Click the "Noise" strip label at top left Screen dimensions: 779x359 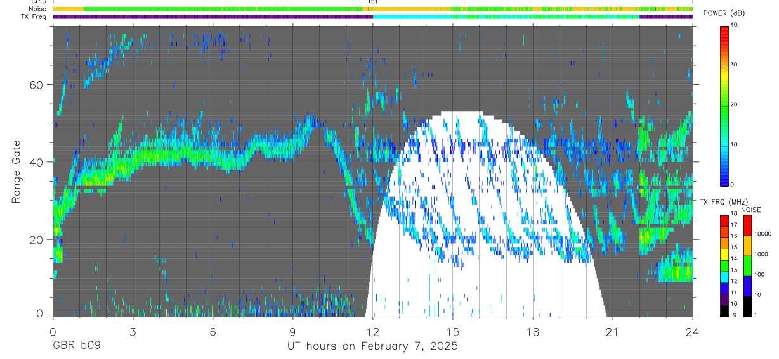pos(37,9)
